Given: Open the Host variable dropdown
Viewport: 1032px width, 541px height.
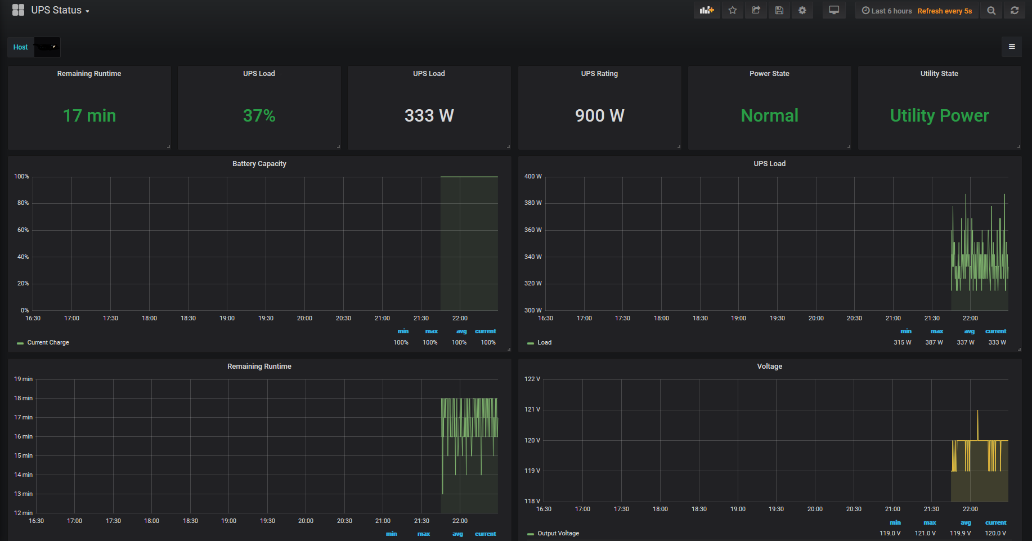Looking at the screenshot, I should 47,47.
